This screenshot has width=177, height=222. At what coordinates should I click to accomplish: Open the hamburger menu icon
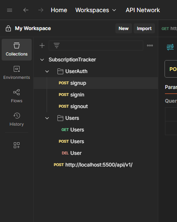10,10
